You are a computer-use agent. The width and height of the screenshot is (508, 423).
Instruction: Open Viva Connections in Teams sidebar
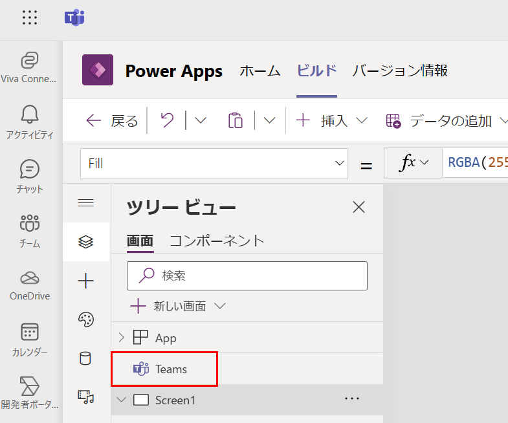coord(30,67)
